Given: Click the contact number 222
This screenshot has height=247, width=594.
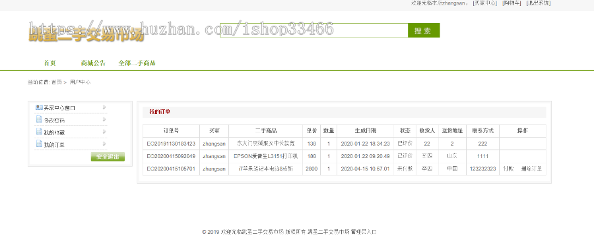Looking at the screenshot, I should click(482, 144).
